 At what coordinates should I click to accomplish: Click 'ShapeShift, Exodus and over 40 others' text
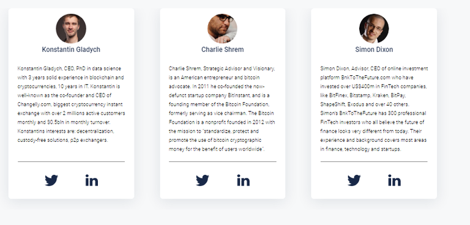[x=364, y=105]
